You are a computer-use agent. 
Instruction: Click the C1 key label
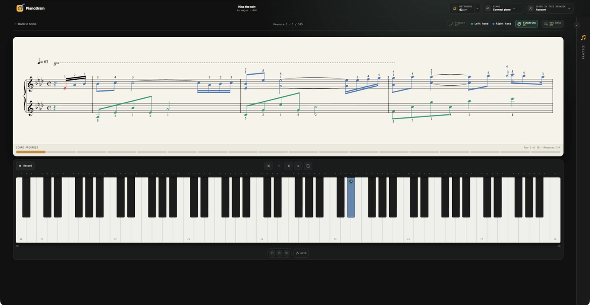[42, 239]
